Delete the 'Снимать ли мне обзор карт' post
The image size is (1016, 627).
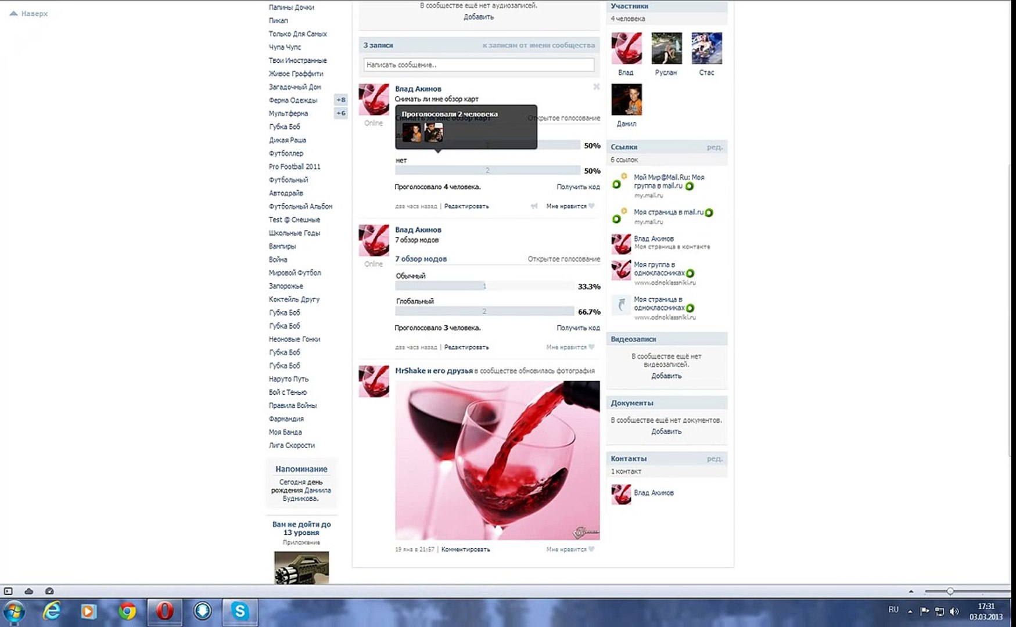[x=596, y=87]
